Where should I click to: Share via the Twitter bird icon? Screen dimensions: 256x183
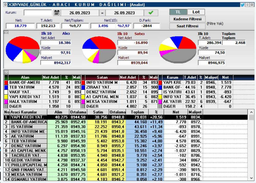(242, 5)
